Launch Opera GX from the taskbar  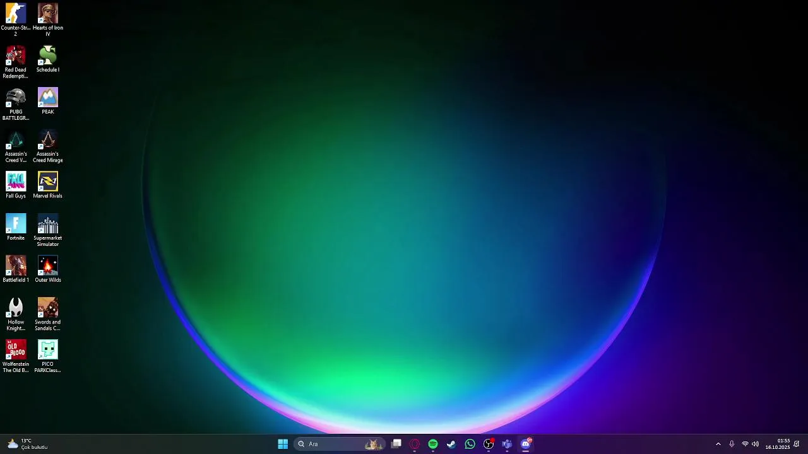[415, 444]
